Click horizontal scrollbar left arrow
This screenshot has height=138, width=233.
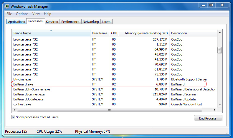(x=14, y=110)
